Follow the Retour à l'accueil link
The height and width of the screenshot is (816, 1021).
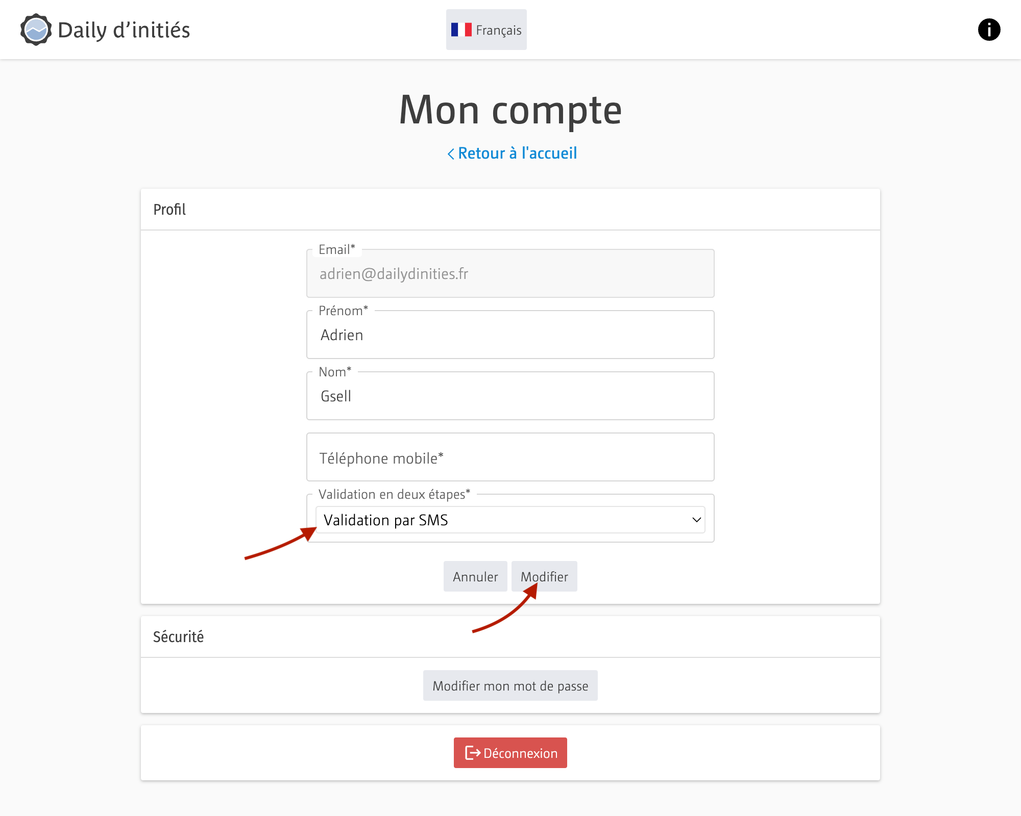click(x=517, y=153)
